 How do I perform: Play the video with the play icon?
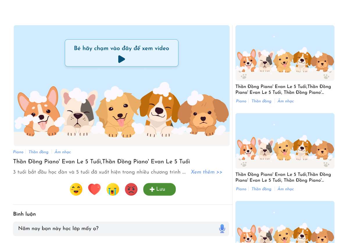pyautogui.click(x=121, y=59)
